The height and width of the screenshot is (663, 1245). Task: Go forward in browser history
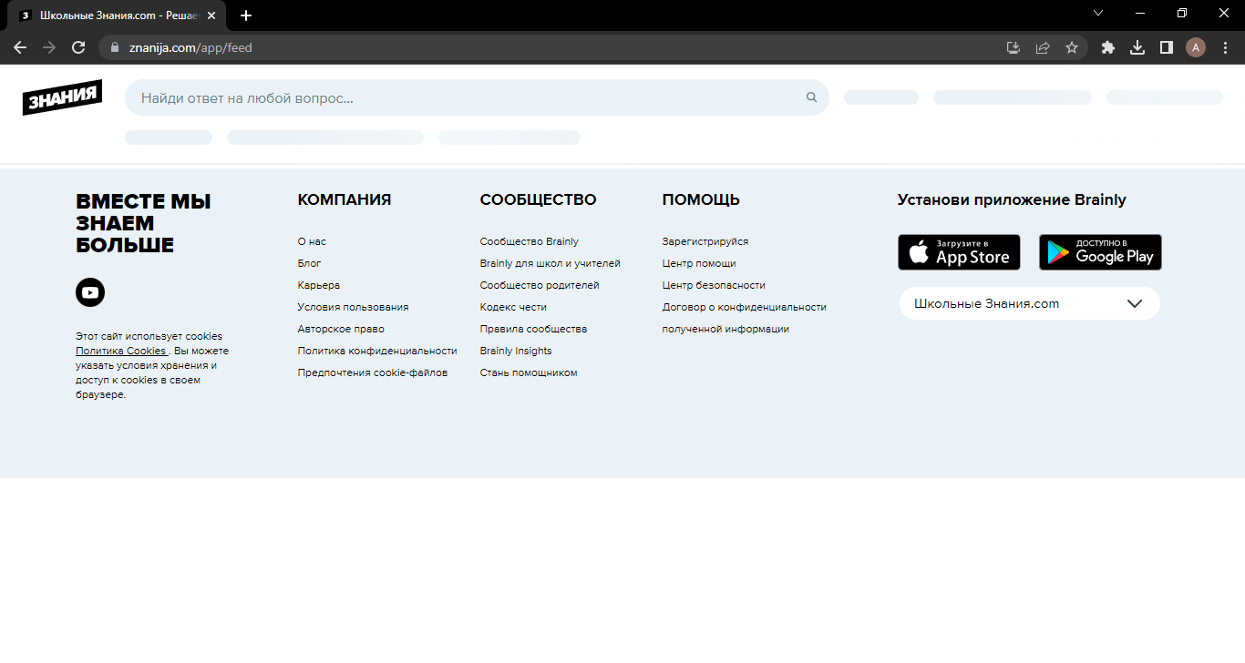pyautogui.click(x=49, y=47)
